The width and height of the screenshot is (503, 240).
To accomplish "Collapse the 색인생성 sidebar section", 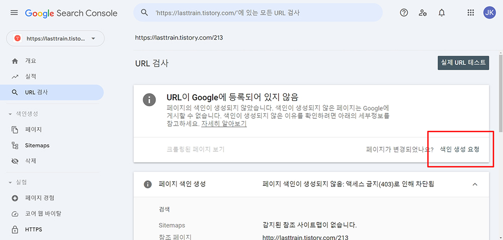I will point(10,114).
